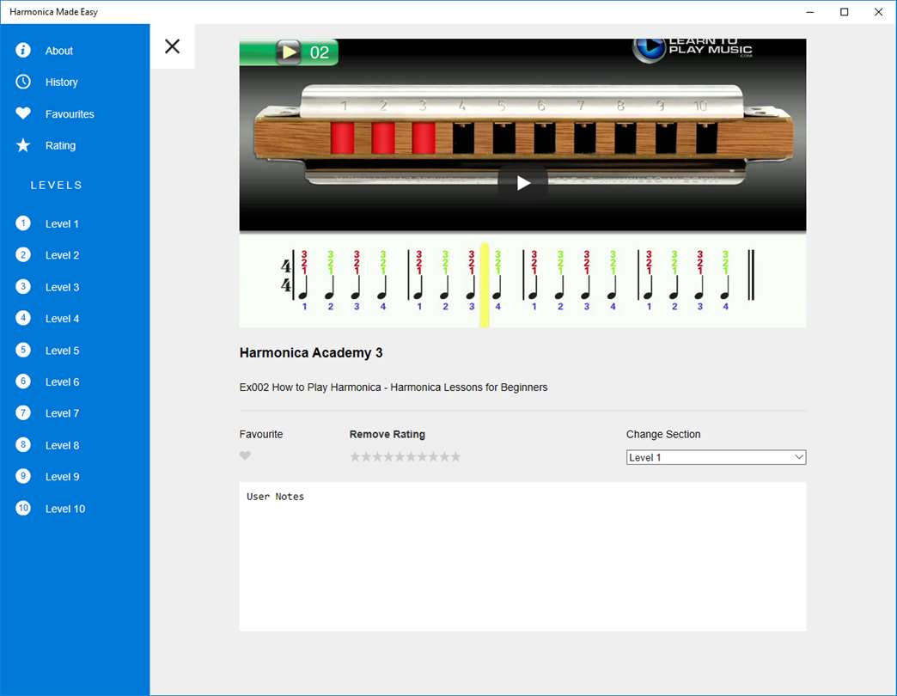Close the lesson with the X icon
The width and height of the screenshot is (897, 696).
pos(172,46)
